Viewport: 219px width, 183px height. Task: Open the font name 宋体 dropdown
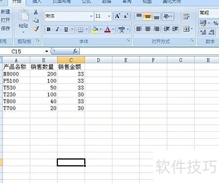tap(91, 16)
